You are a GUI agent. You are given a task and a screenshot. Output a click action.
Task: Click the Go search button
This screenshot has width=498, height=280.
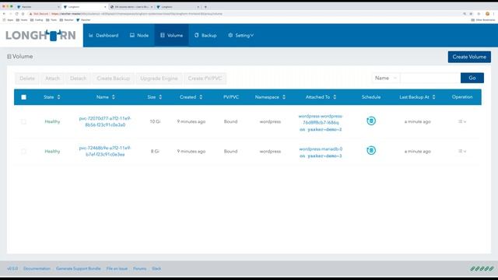[x=472, y=78]
